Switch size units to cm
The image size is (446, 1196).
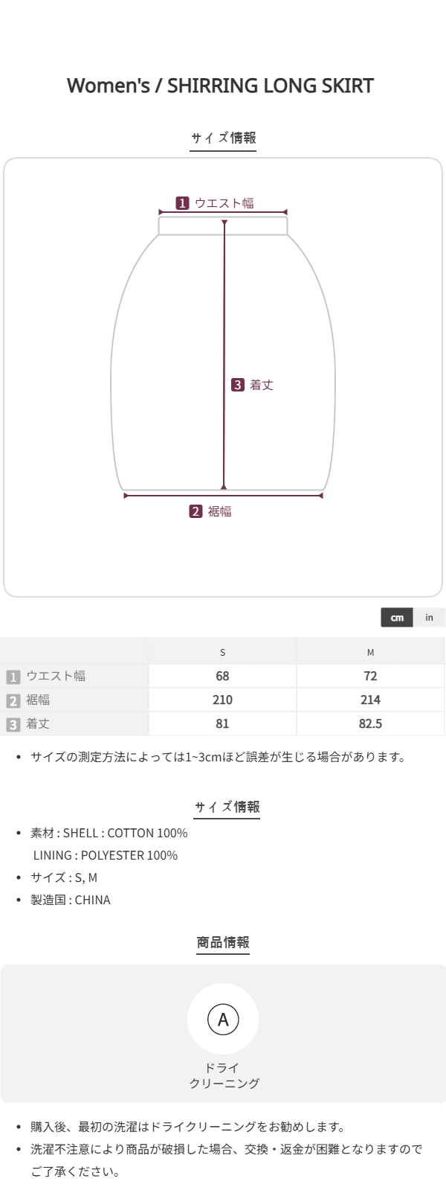[397, 618]
